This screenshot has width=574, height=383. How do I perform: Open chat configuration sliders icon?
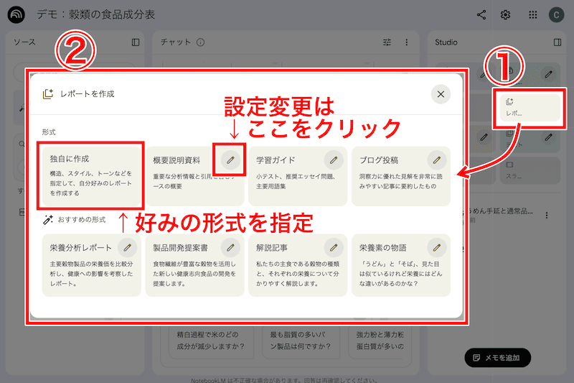387,42
